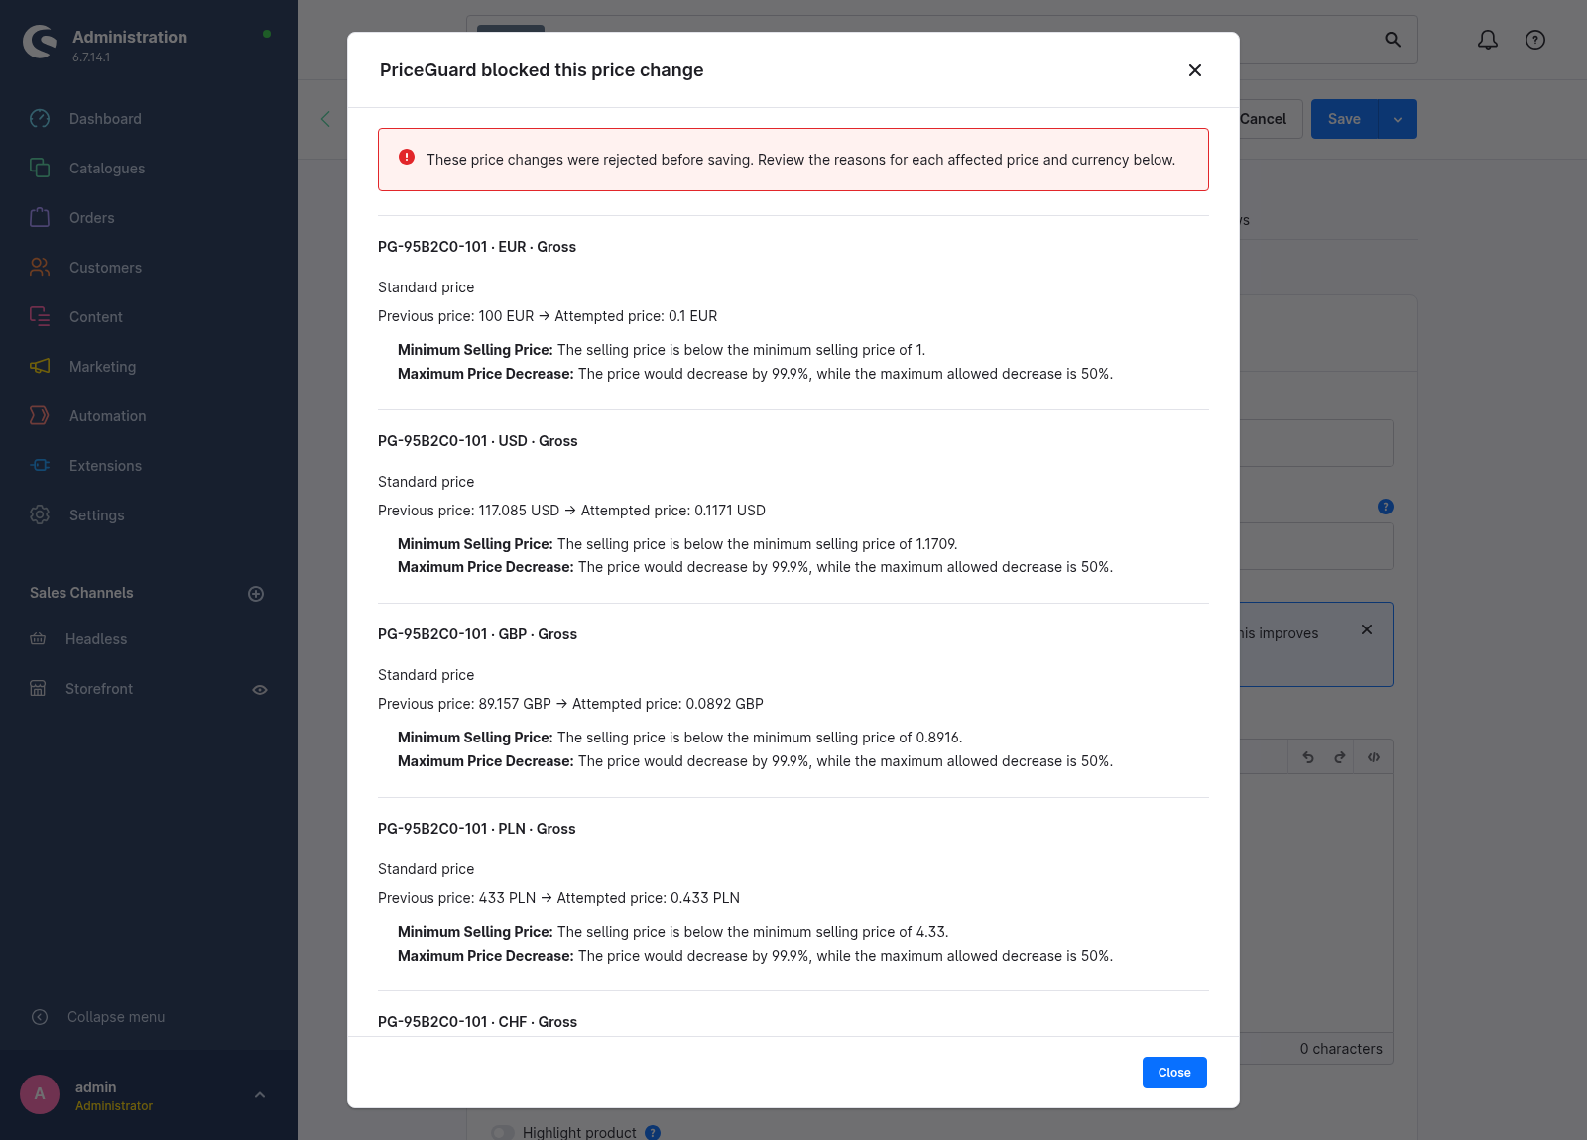
Task: Click the 'PG-95B2C0-101 · EUR · Gross' heading
Action: pos(477,247)
